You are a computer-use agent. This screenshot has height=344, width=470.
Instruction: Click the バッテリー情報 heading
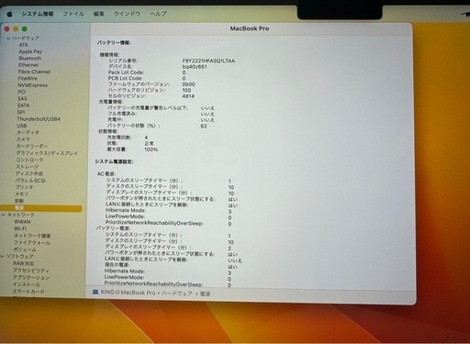click(x=114, y=42)
